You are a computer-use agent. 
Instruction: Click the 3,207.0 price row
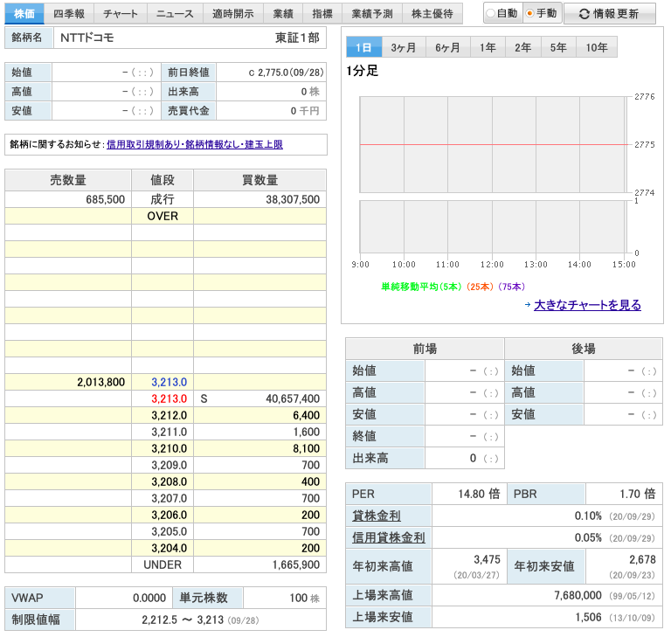point(166,498)
